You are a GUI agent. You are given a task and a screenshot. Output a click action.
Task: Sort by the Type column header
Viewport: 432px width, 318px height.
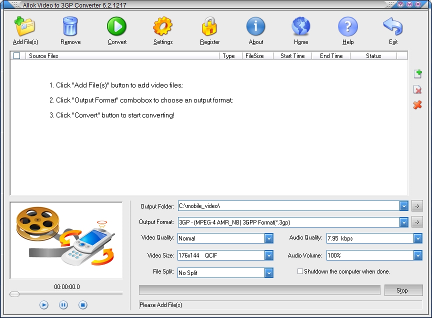tap(230, 55)
